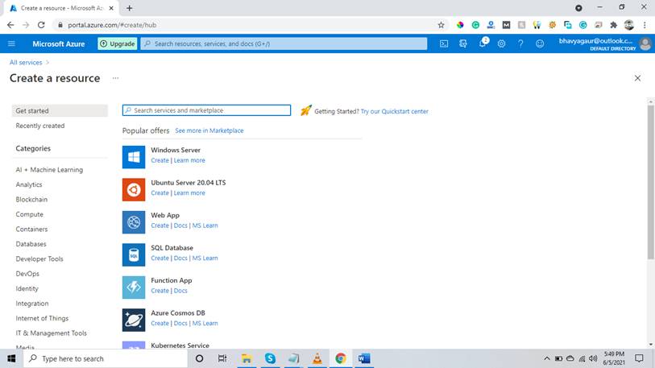This screenshot has width=655, height=368.
Task: Open IT & Management Tools category
Action: pos(51,333)
